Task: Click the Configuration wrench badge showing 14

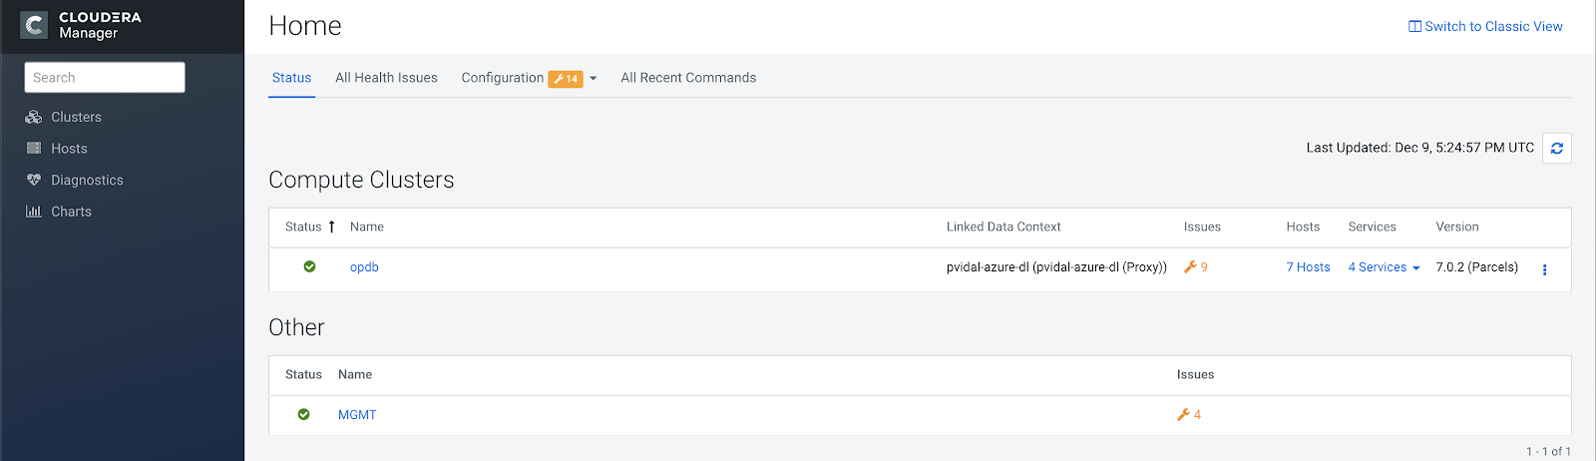Action: coord(566,79)
